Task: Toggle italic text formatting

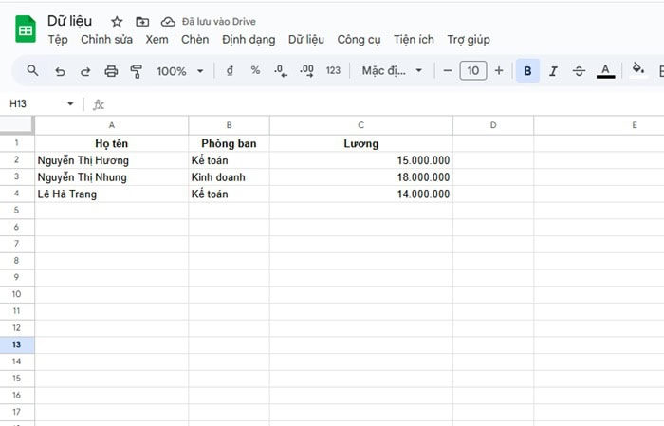Action: pyautogui.click(x=553, y=71)
